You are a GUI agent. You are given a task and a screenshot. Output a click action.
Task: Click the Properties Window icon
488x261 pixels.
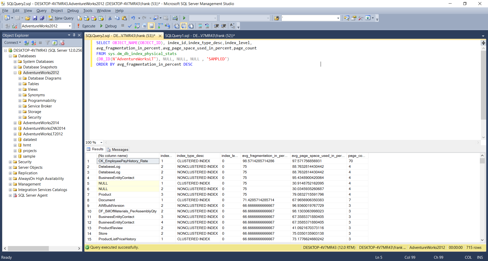tap(354, 18)
